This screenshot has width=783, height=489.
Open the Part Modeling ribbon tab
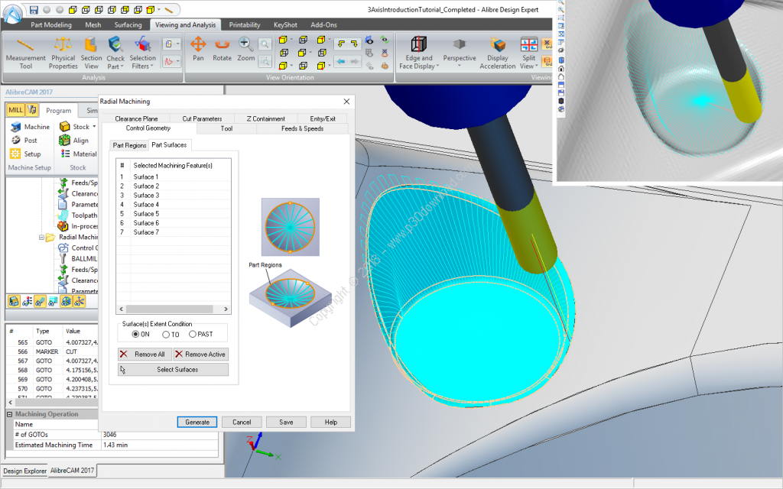51,24
